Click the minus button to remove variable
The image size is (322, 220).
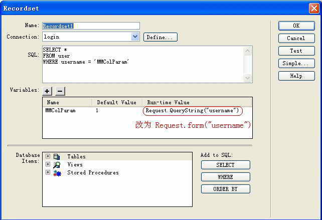tap(60, 91)
